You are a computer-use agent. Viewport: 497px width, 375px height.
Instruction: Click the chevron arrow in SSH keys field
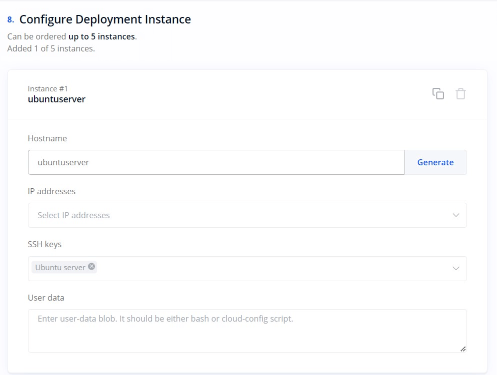coord(455,269)
